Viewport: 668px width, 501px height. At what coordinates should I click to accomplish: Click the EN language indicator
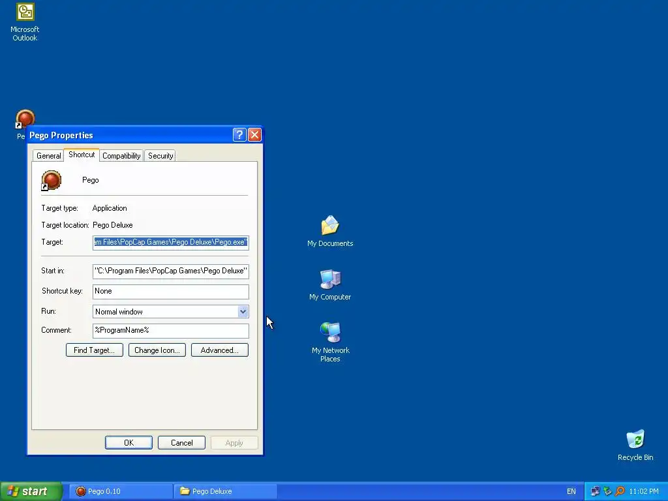(571, 491)
